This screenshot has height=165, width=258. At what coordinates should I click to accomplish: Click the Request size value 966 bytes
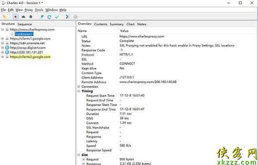pyautogui.click(x=127, y=159)
